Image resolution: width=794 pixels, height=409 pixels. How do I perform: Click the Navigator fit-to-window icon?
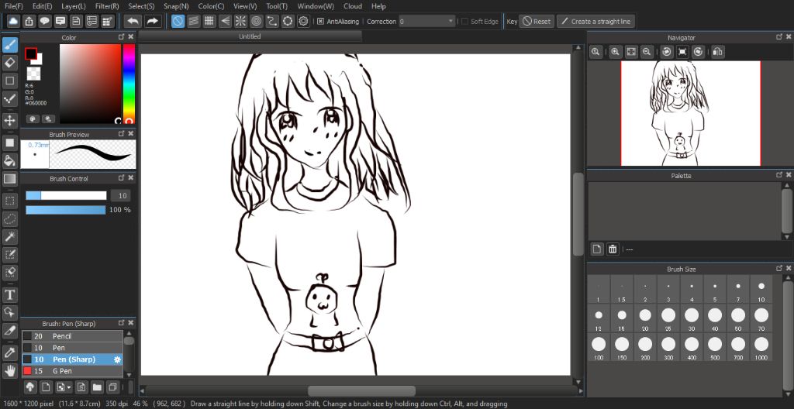tap(630, 52)
